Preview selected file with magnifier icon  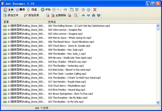76,15
